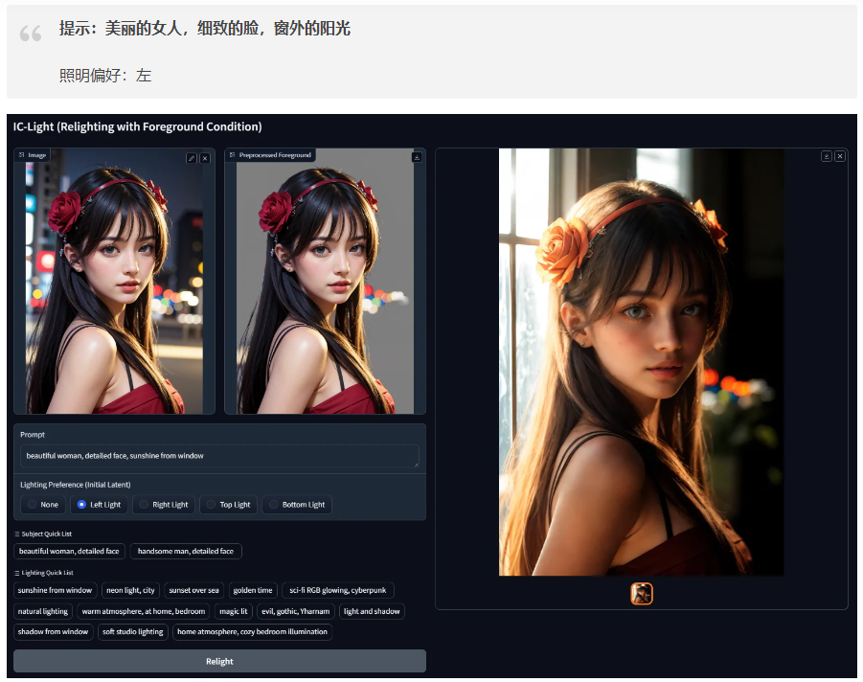Choose 'beautiful woman, detailed face' quick subject
Viewport: 863px width, 682px height.
pos(69,552)
